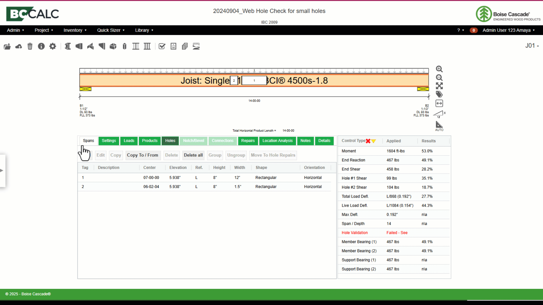Open the report document icon
543x305 pixels.
coord(173,46)
